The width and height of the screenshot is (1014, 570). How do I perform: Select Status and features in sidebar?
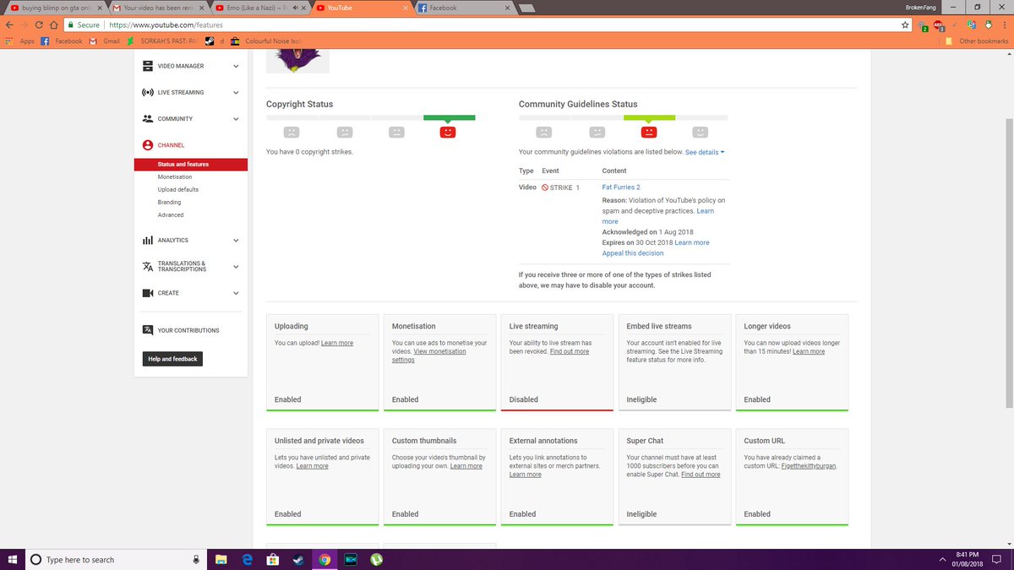coord(191,165)
